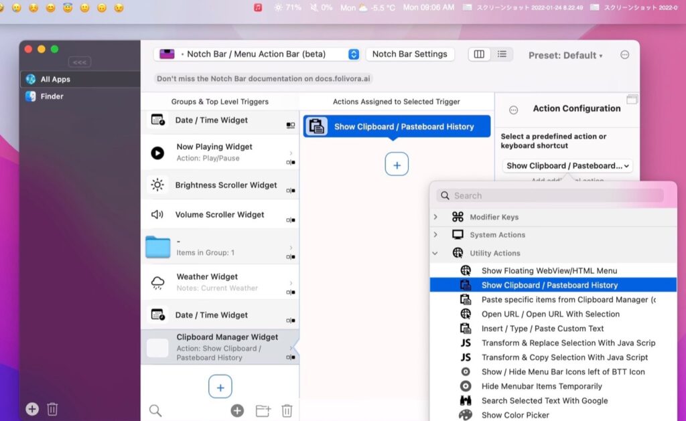Screen dimensions: 686x421
Task: Select the JS Transform & Replace action icon
Action: (466, 343)
